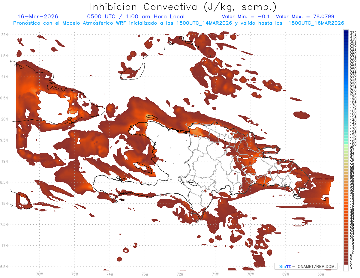
Task: Click the "22N" latitude label
Action: point(4,35)
